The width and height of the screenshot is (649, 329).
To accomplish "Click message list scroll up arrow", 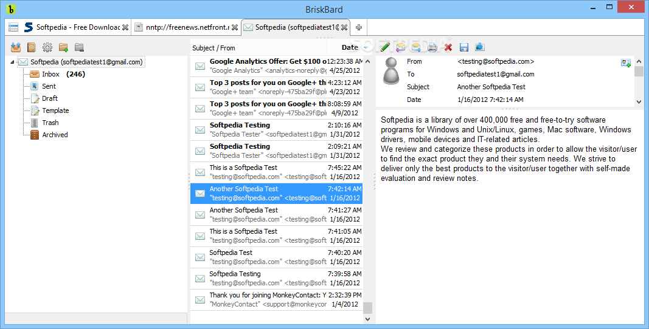I will (x=367, y=61).
